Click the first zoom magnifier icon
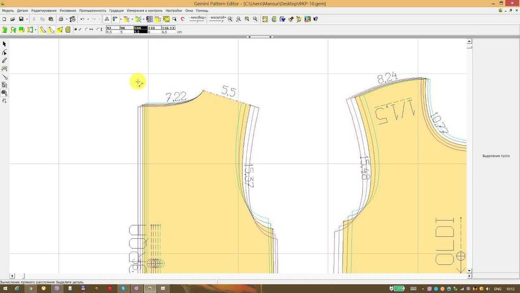Viewport: 520px width, 293px height. pyautogui.click(x=230, y=19)
